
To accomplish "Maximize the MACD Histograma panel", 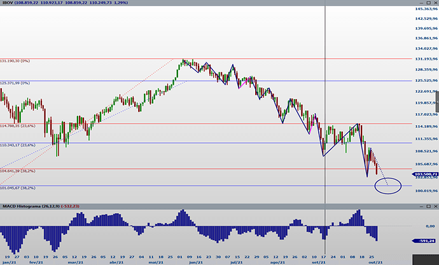I will pyautogui.click(x=429, y=207).
